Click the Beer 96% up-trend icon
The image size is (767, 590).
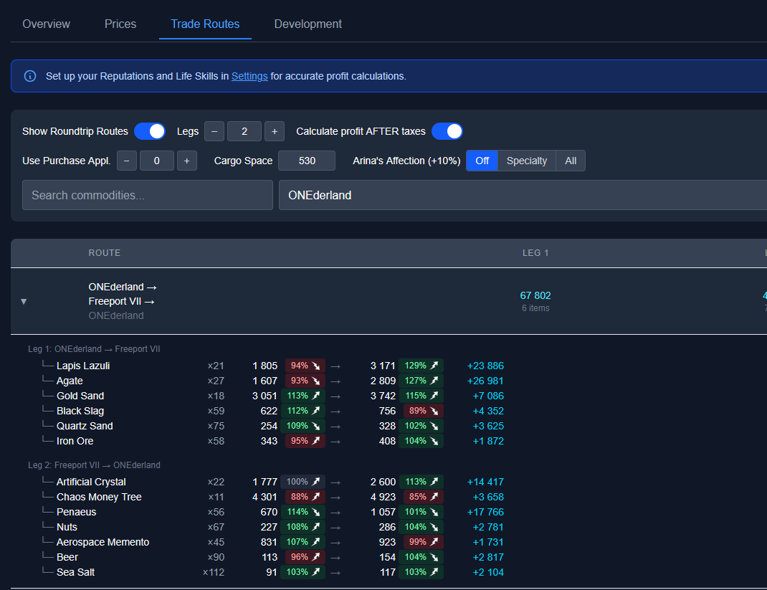[x=316, y=557]
